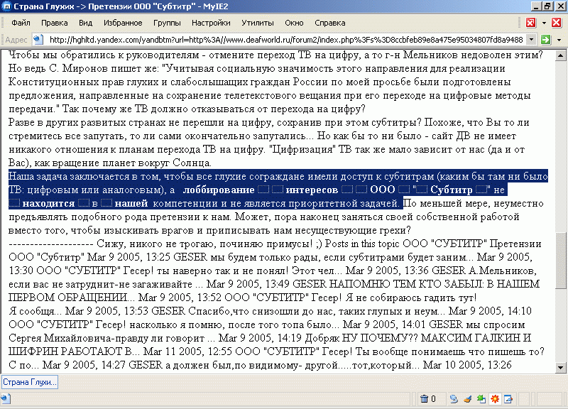Open the Избранное menu
The width and height of the screenshot is (568, 409).
tap(123, 23)
